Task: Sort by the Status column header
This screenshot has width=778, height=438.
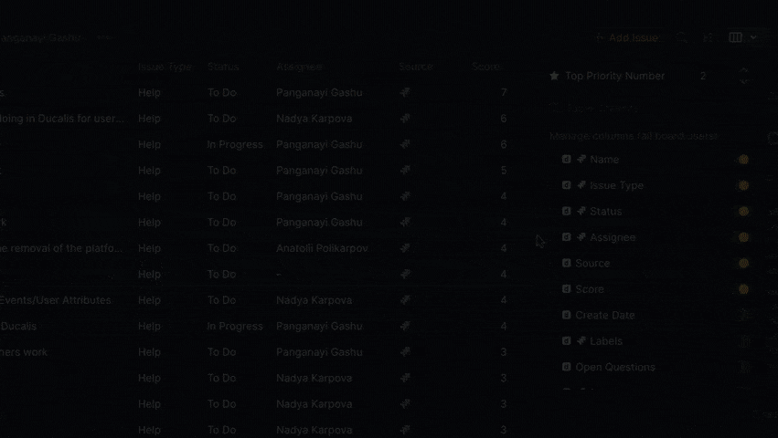Action: [223, 67]
